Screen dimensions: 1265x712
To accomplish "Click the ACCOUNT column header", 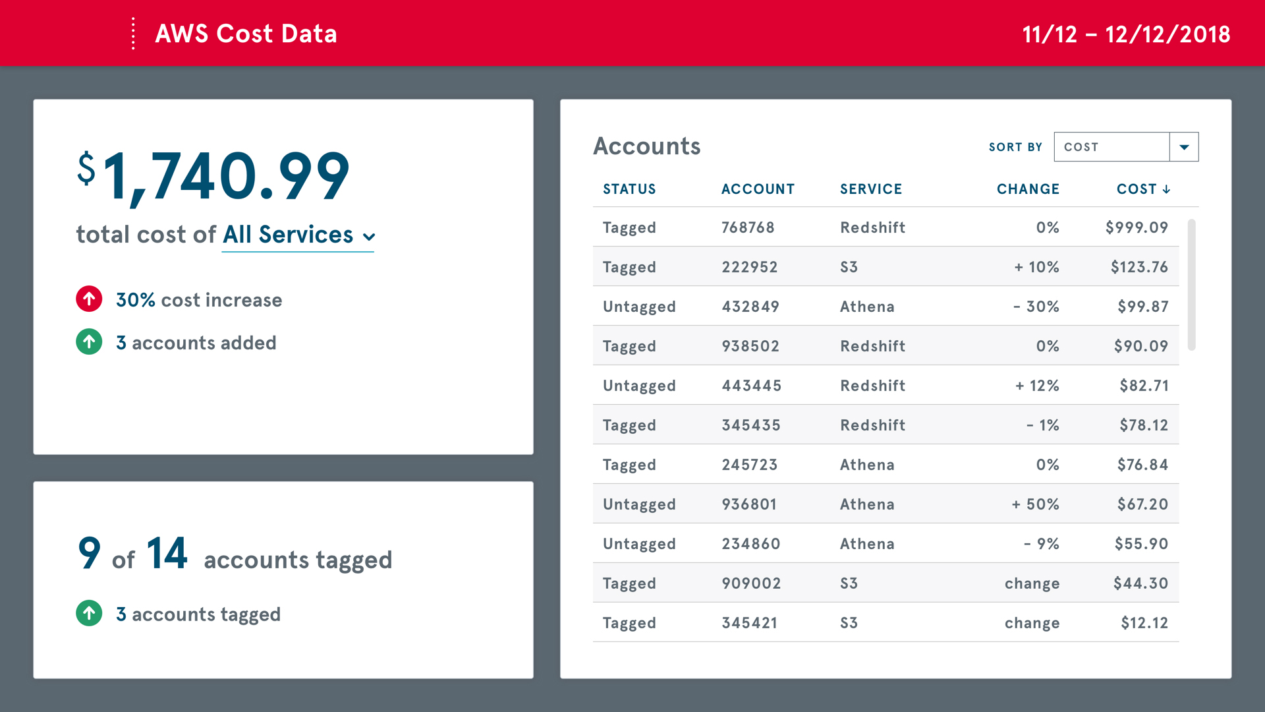I will [758, 189].
